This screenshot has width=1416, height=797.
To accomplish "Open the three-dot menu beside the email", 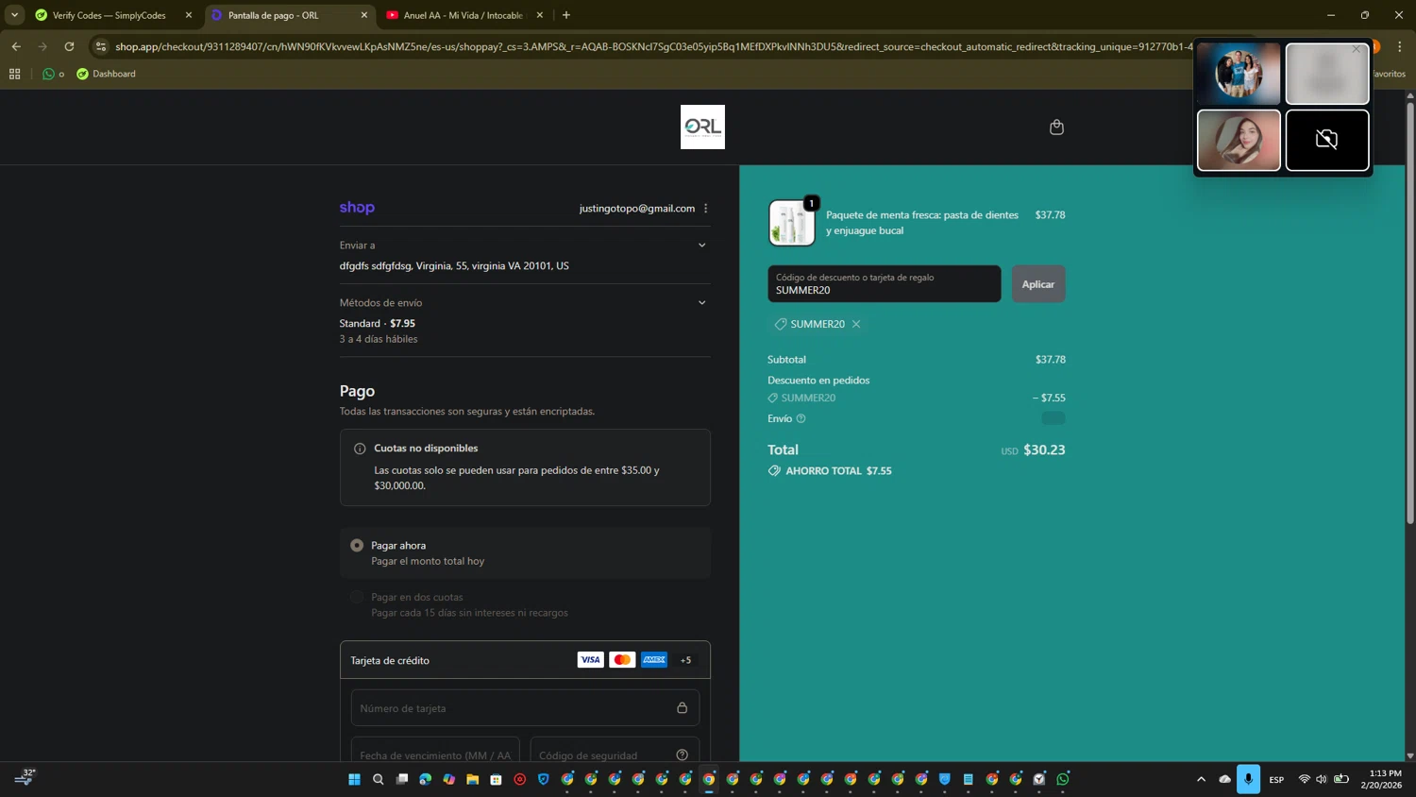I will [705, 209].
